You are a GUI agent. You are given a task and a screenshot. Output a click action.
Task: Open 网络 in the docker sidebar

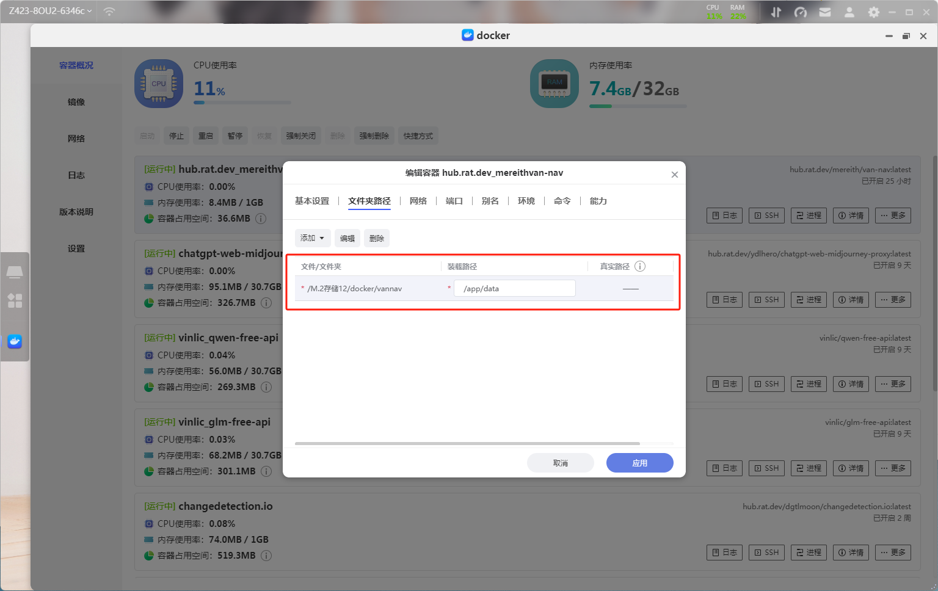(x=76, y=139)
